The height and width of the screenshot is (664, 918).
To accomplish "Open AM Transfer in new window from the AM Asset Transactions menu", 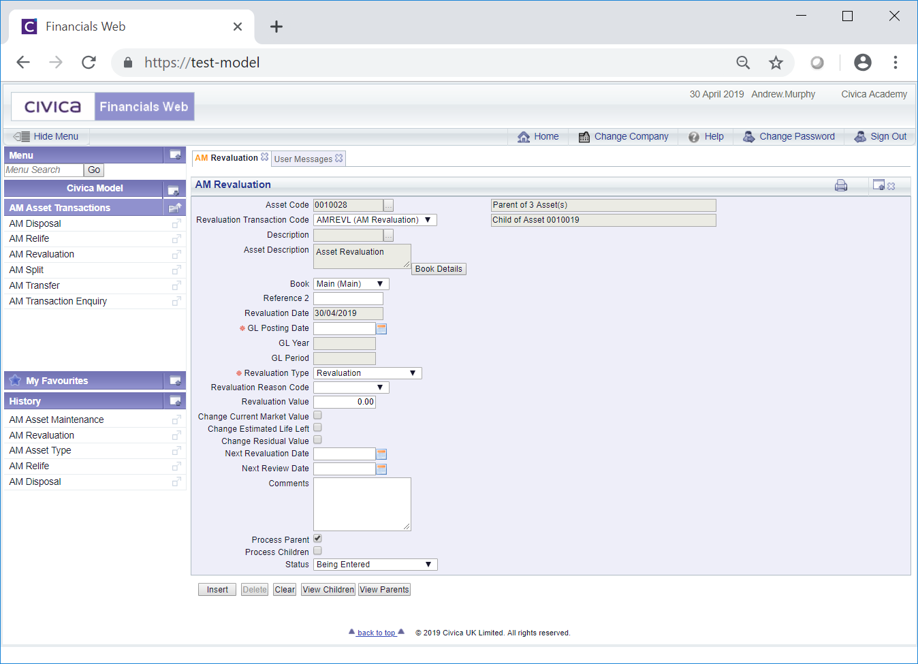I will coord(176,286).
